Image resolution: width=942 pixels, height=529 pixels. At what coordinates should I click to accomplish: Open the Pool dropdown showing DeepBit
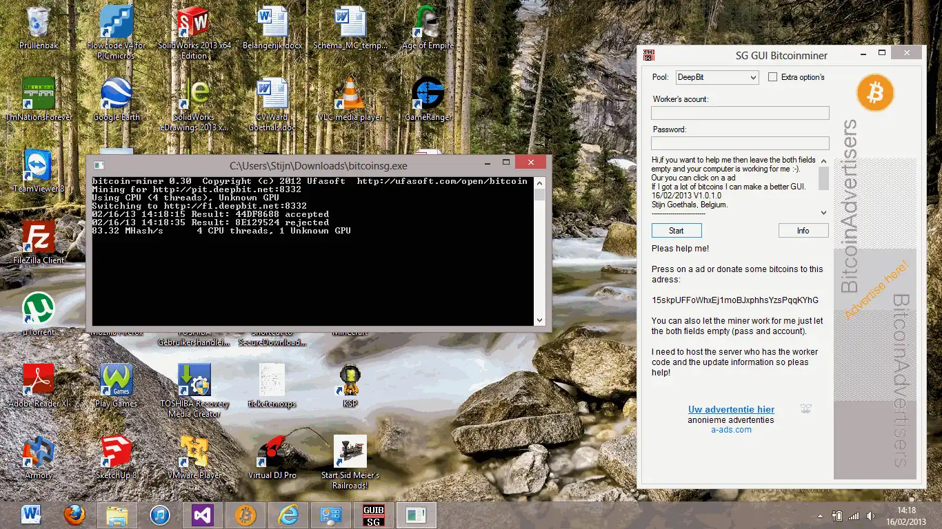(x=716, y=77)
